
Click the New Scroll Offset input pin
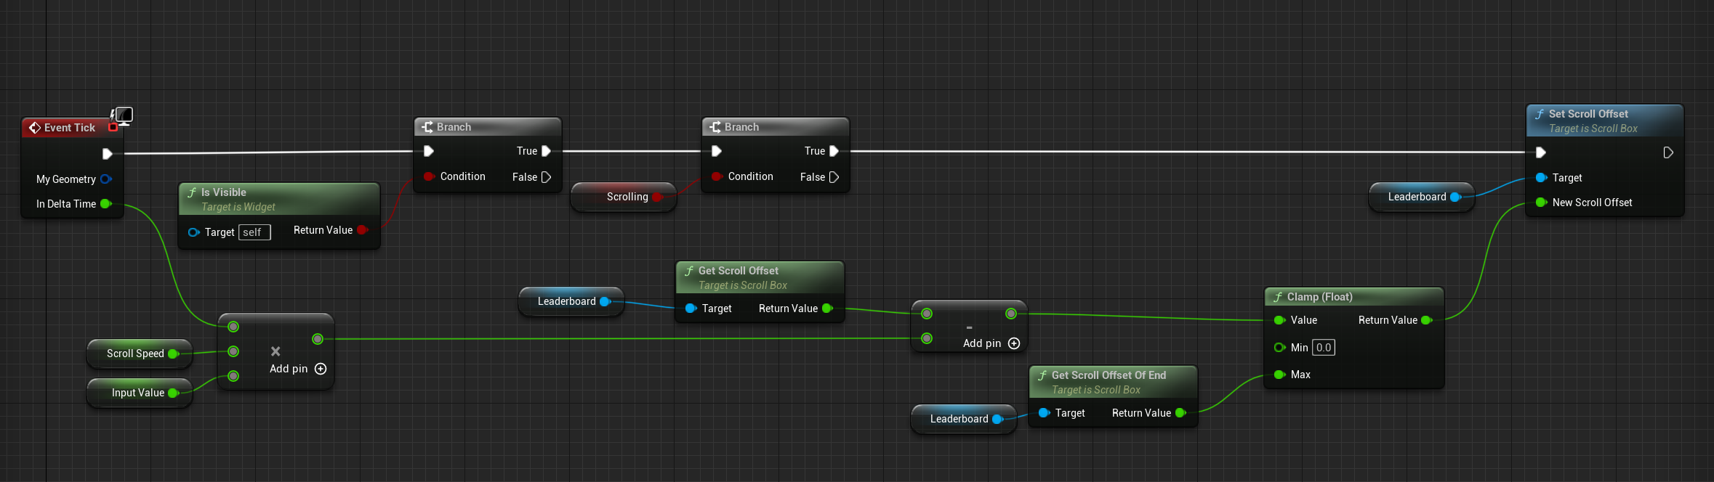point(1541,203)
